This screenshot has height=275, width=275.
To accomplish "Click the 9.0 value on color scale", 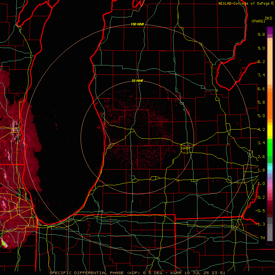I will pyautogui.click(x=261, y=48).
